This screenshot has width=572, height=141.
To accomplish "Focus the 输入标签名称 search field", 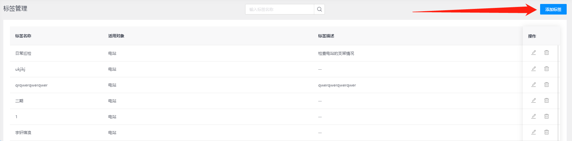I will click(279, 9).
